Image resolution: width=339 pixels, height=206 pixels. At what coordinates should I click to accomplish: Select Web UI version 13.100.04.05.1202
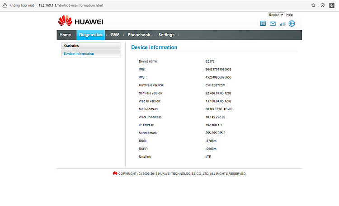[218, 101]
